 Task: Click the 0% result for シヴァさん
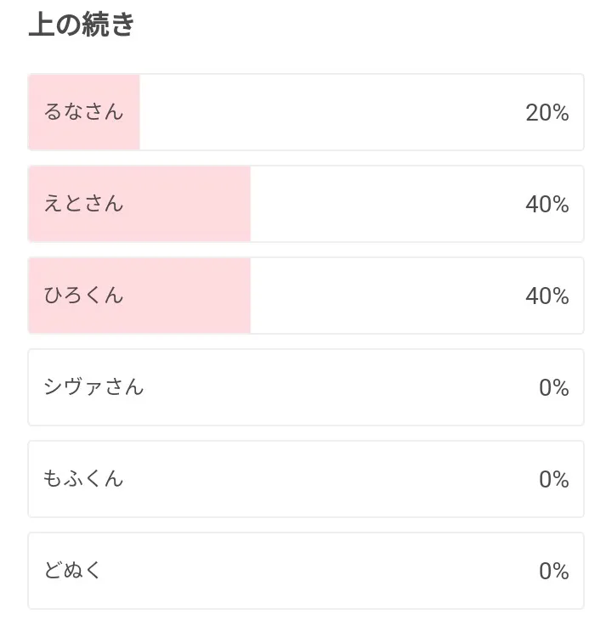click(x=553, y=388)
